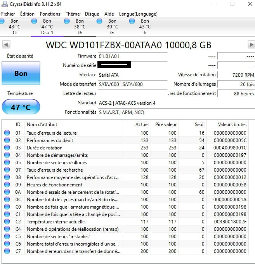Click the Interface field Serial ATA
The width and height of the screenshot is (255, 265).
tap(132, 75)
